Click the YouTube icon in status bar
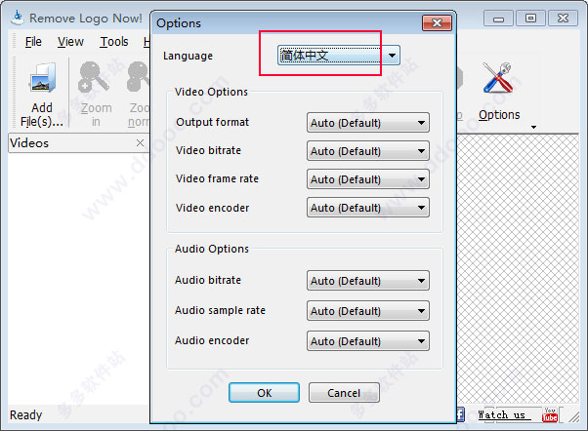 549,414
